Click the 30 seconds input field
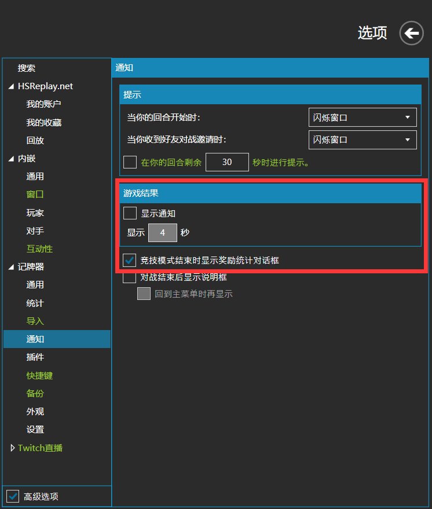This screenshot has width=432, height=509. click(x=227, y=162)
